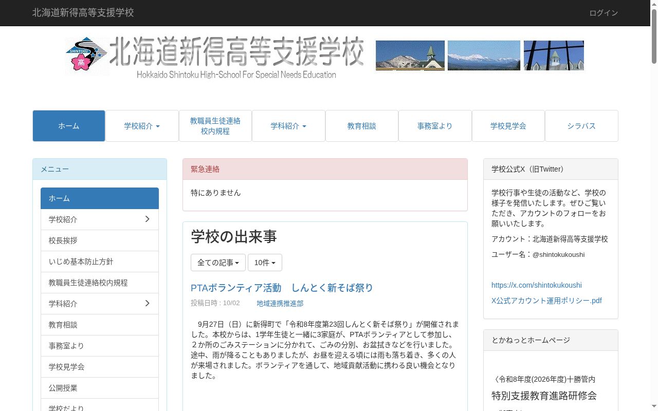Screen dimensions: 658x411
Task: Open 事務室より in side menu
Action: coord(100,346)
